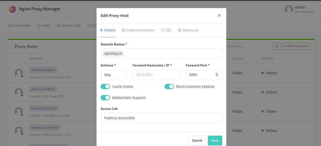Open the three-dot menu for blog.it-is-dmitri.cc
Image resolution: width=321 pixels, height=146 pixels.
(x=306, y=73)
